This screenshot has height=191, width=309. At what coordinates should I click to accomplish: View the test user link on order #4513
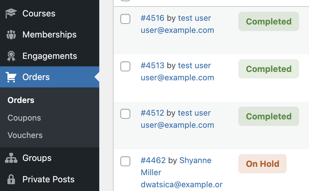click(194, 65)
